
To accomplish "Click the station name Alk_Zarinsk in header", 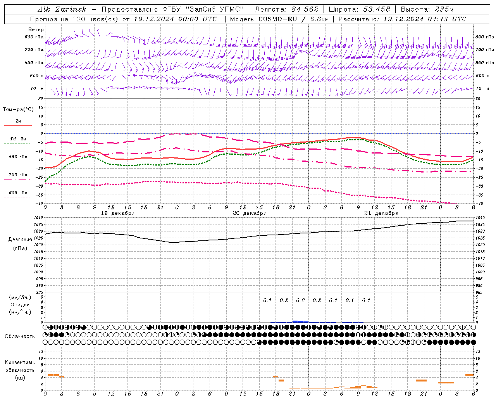I will (62, 9).
